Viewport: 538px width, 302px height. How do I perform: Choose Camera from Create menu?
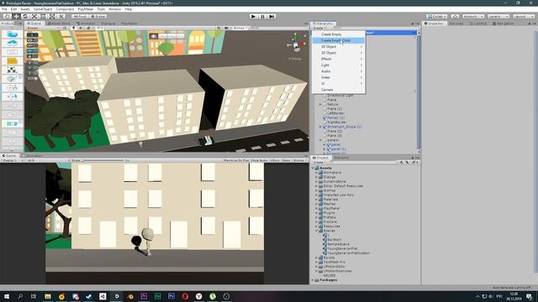[338, 90]
